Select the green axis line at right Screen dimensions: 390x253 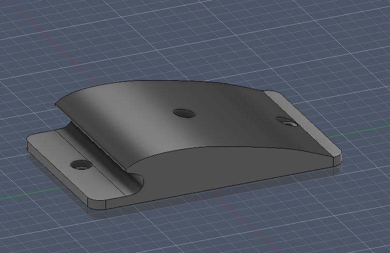coord(358,131)
